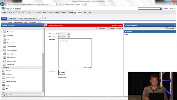Click the Up toolbar button
The width and height of the screenshot is (177, 100).
pos(11,12)
